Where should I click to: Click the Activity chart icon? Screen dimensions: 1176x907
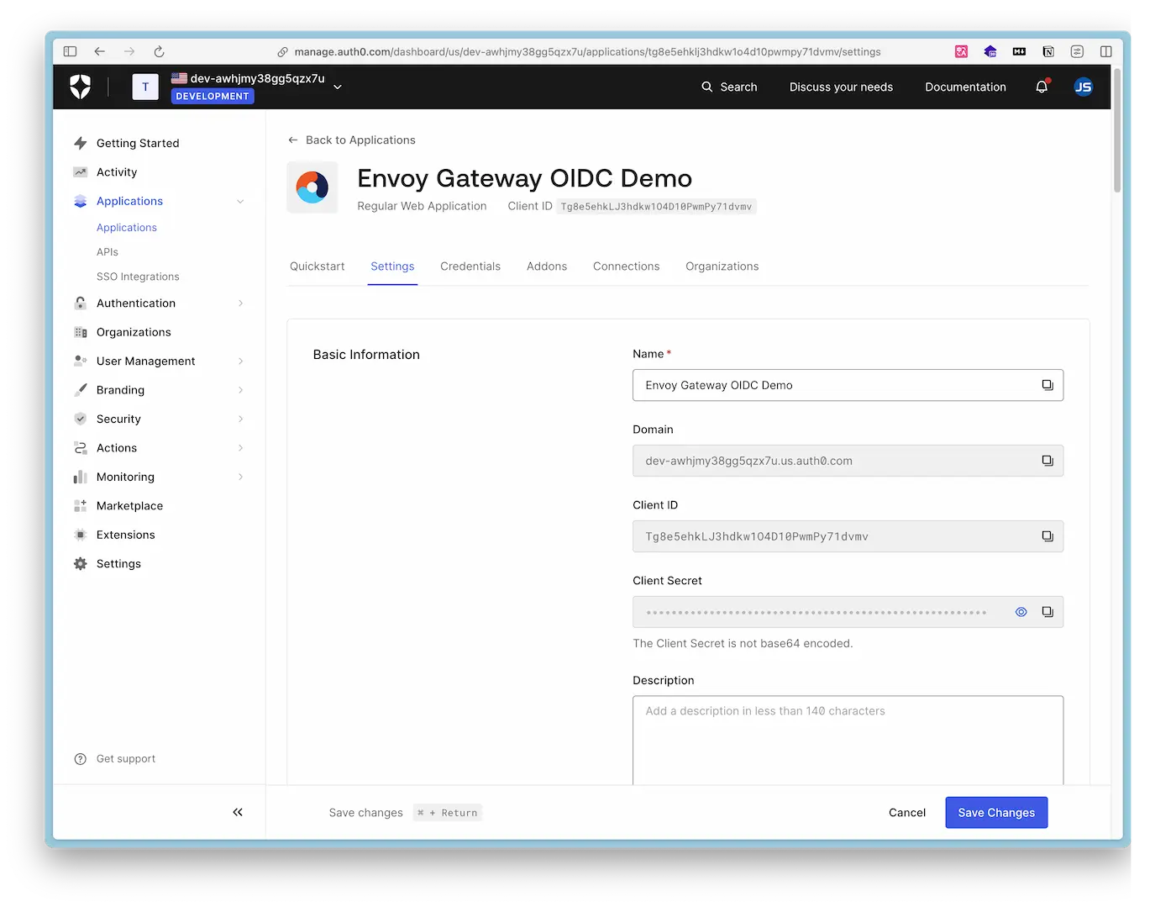coord(81,172)
